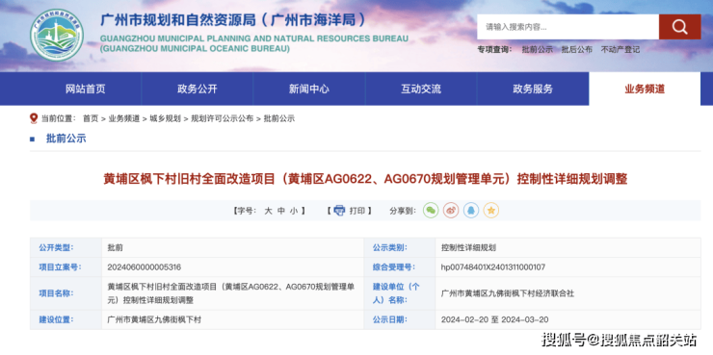Set font size to 大
This screenshot has width=713, height=355.
(268, 211)
